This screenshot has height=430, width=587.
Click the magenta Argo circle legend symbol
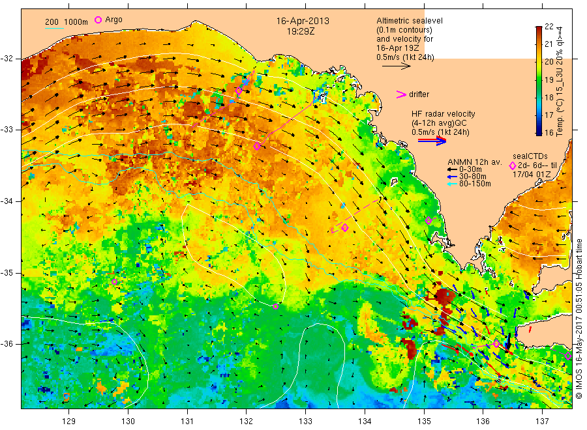[98, 20]
